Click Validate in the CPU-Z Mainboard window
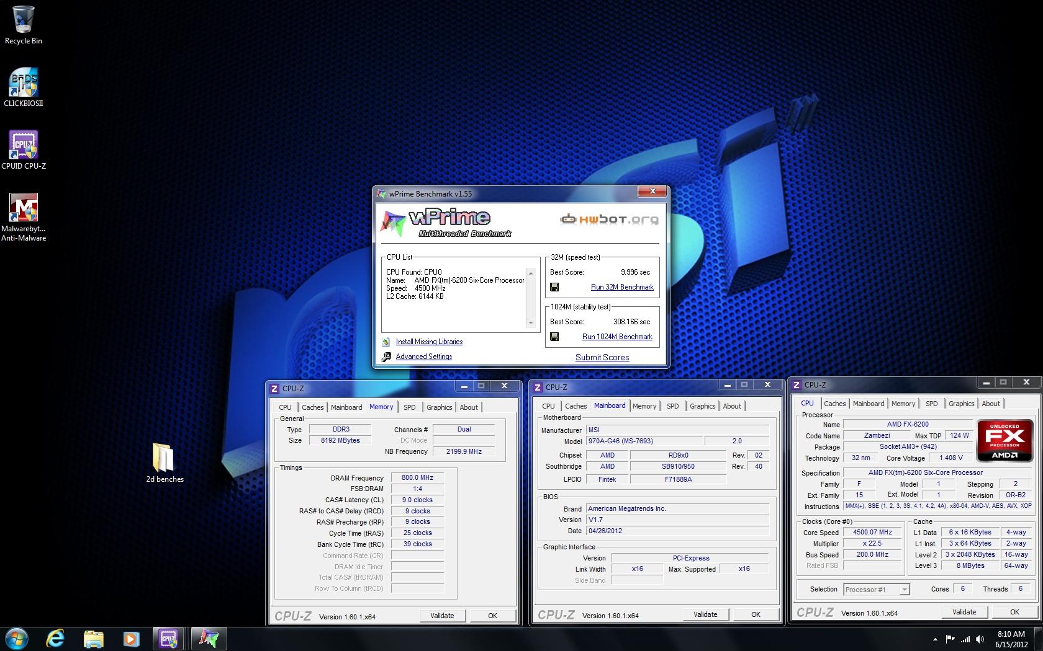This screenshot has height=651, width=1043. tap(705, 614)
